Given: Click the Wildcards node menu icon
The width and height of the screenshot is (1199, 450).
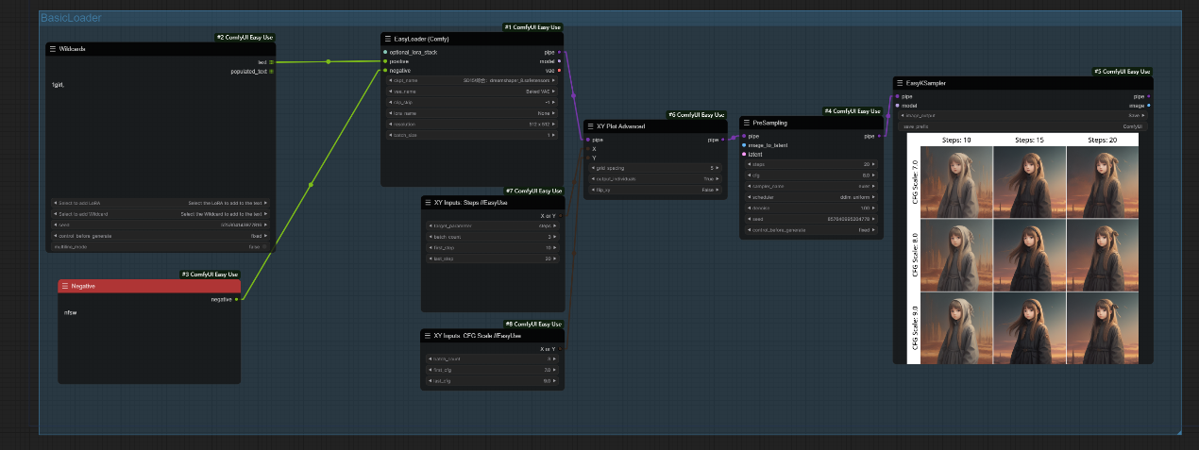Looking at the screenshot, I should (x=53, y=48).
